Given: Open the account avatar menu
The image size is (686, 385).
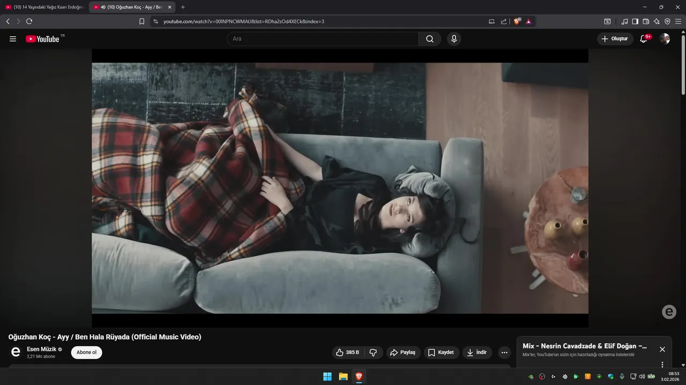Looking at the screenshot, I should [x=665, y=38].
